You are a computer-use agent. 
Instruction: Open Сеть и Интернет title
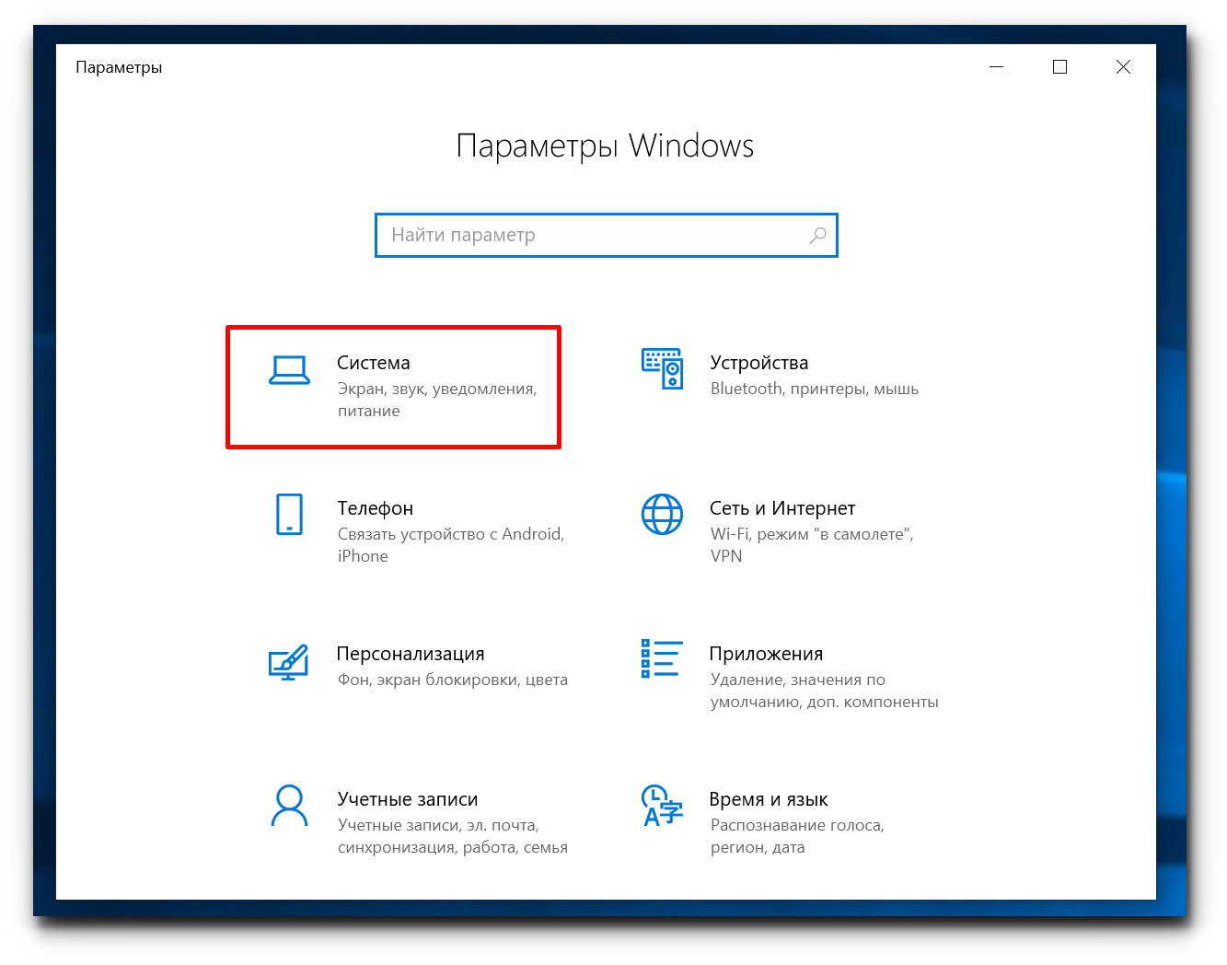pos(782,508)
